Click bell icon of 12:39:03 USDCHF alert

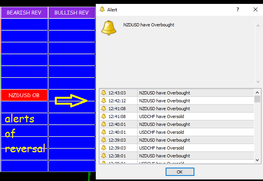coord(104,148)
